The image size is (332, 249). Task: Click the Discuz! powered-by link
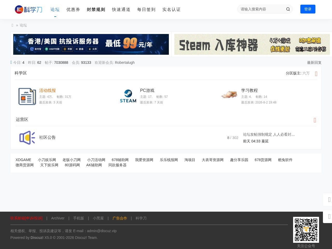[37, 238]
